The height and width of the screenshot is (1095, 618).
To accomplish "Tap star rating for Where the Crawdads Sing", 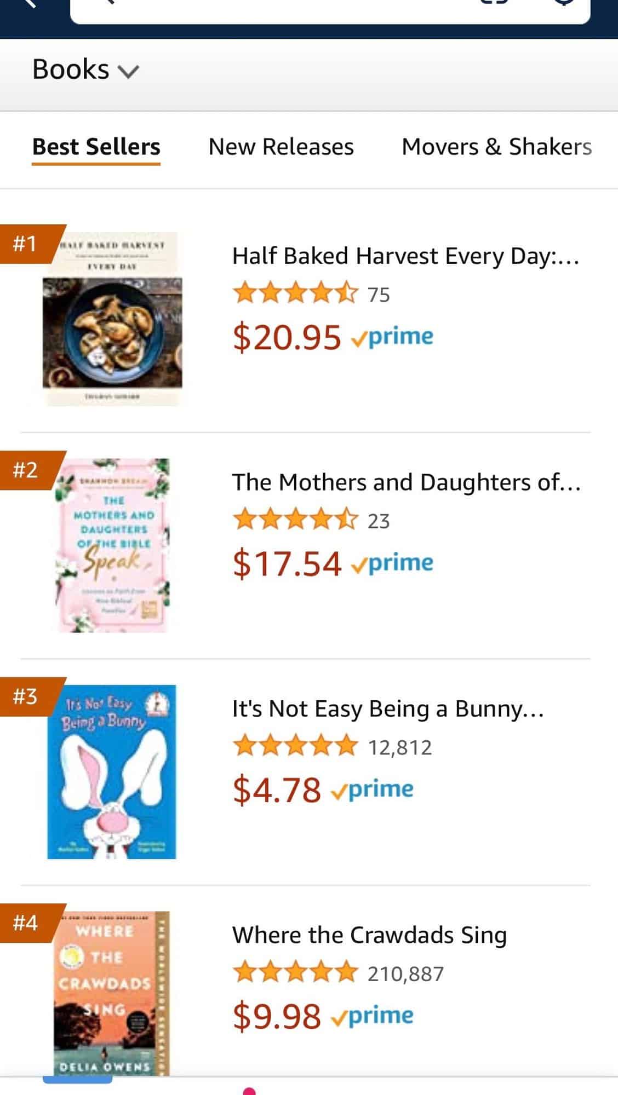I will 295,973.
